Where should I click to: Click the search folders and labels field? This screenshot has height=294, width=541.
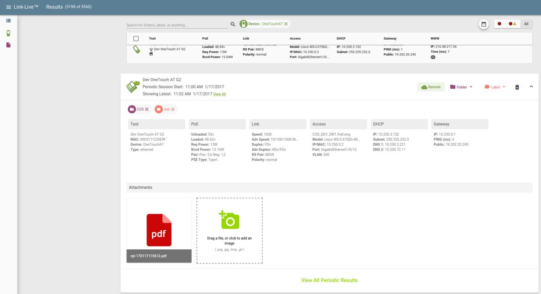[176, 25]
